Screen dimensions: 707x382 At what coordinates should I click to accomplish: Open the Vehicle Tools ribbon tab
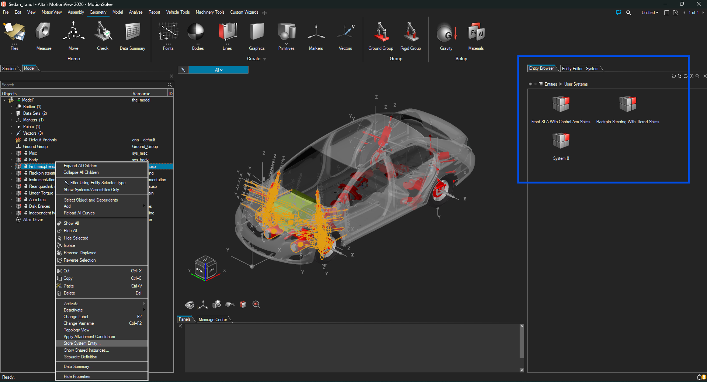point(178,12)
